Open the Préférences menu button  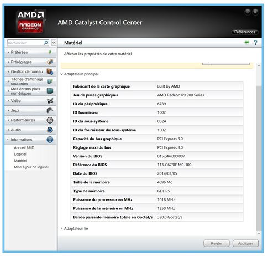coord(245,32)
